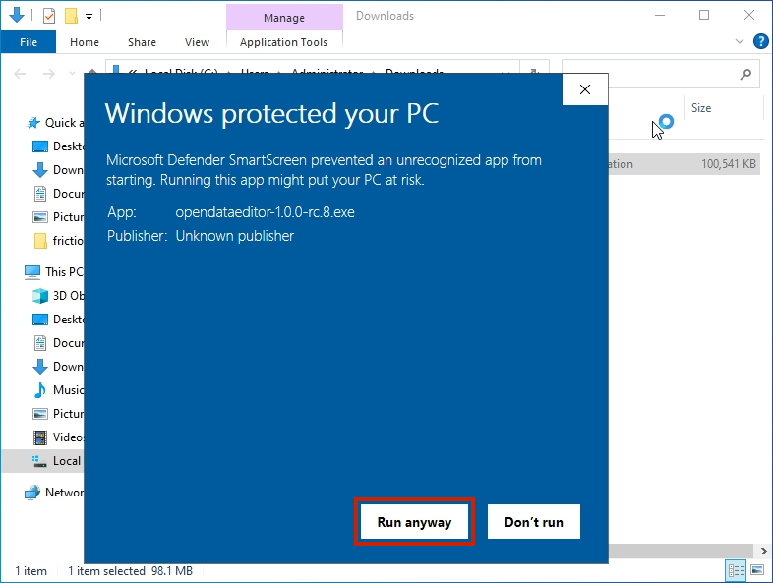Click the Forward navigation arrow
The height and width of the screenshot is (583, 773).
click(48, 74)
